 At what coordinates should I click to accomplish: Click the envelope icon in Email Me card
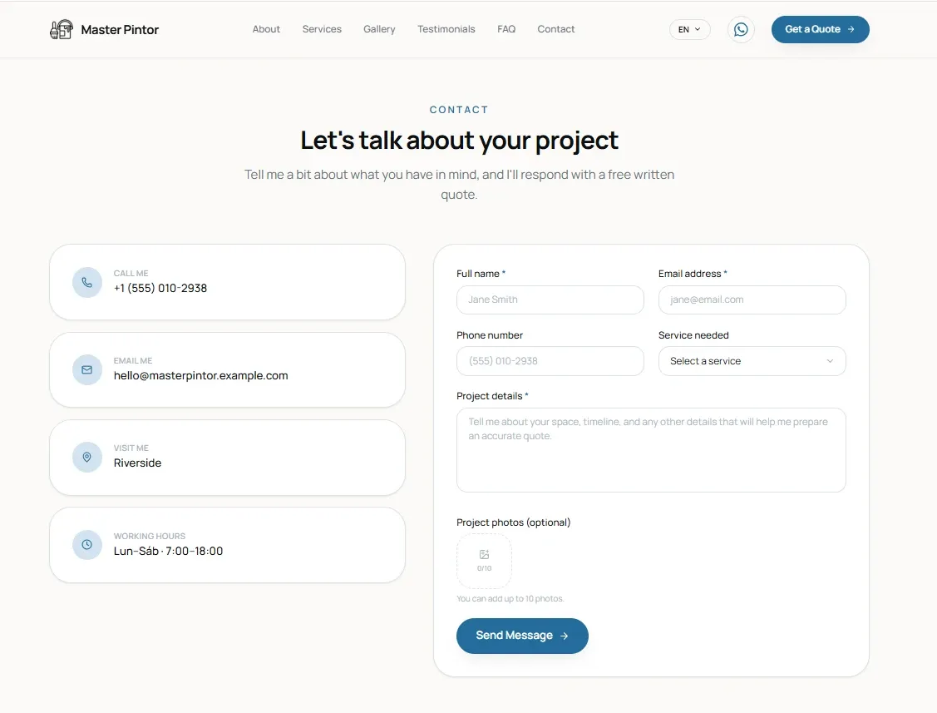87,369
